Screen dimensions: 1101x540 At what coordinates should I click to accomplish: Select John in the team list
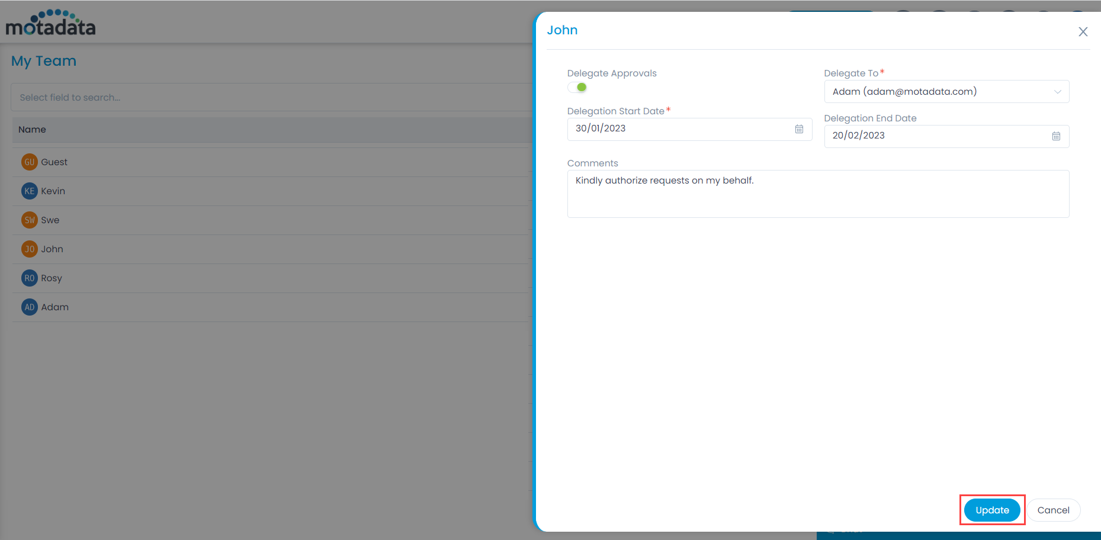52,249
